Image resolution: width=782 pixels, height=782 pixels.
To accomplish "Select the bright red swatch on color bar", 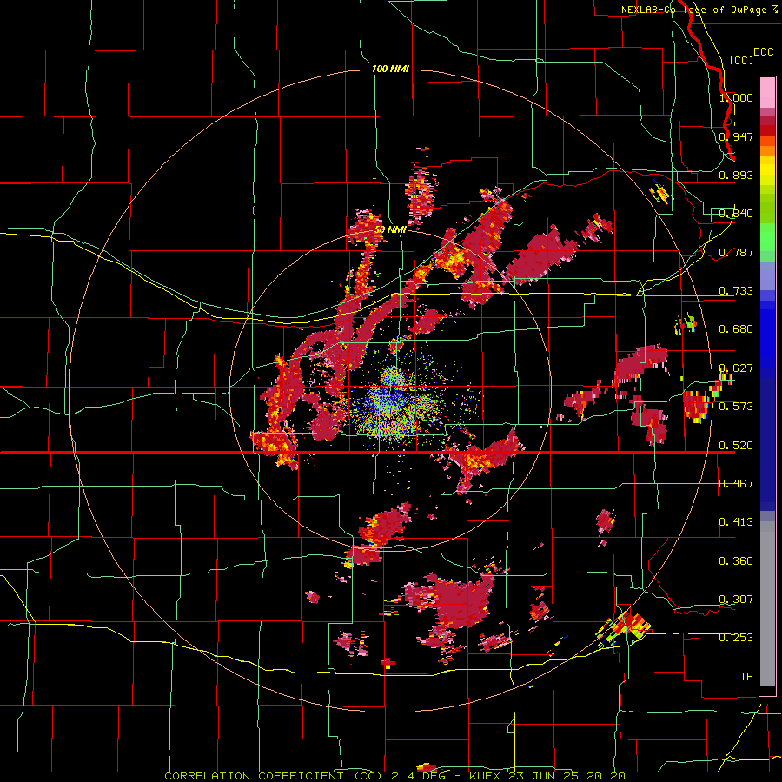I will pos(767,130).
